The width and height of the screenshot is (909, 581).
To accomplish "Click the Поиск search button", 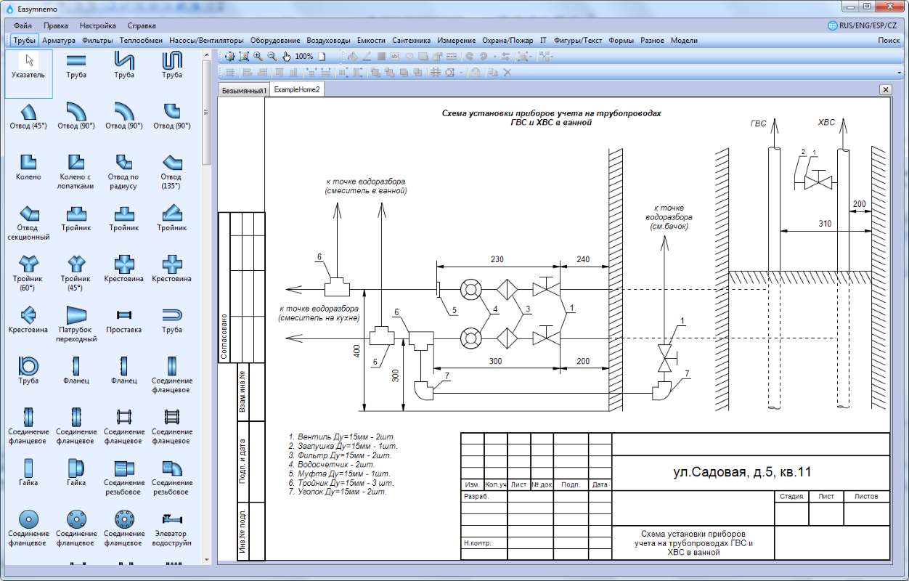I will (x=889, y=41).
